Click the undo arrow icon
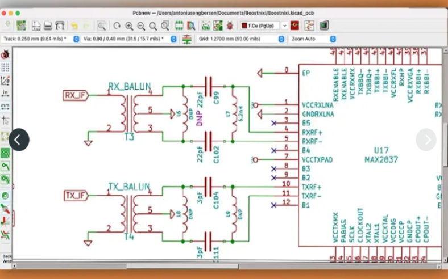 tap(74, 26)
